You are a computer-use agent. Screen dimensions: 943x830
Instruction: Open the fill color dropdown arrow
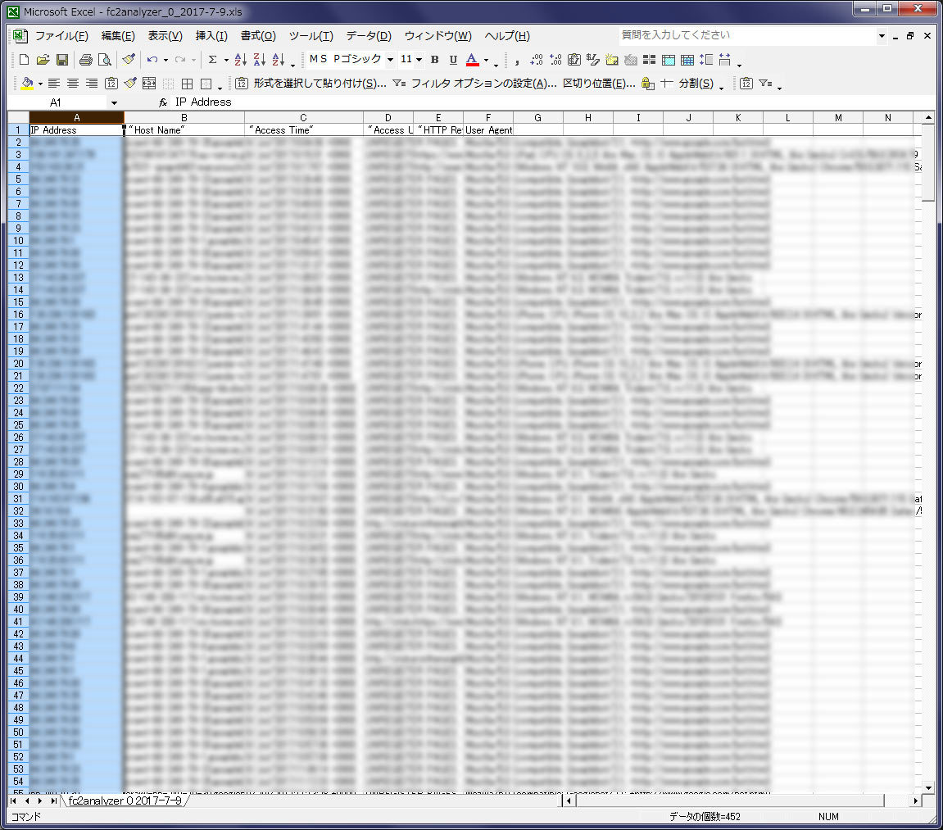pyautogui.click(x=40, y=84)
